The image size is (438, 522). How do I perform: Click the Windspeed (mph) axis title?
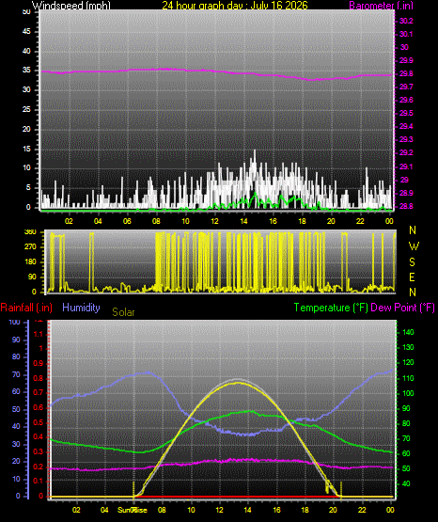point(71,6)
